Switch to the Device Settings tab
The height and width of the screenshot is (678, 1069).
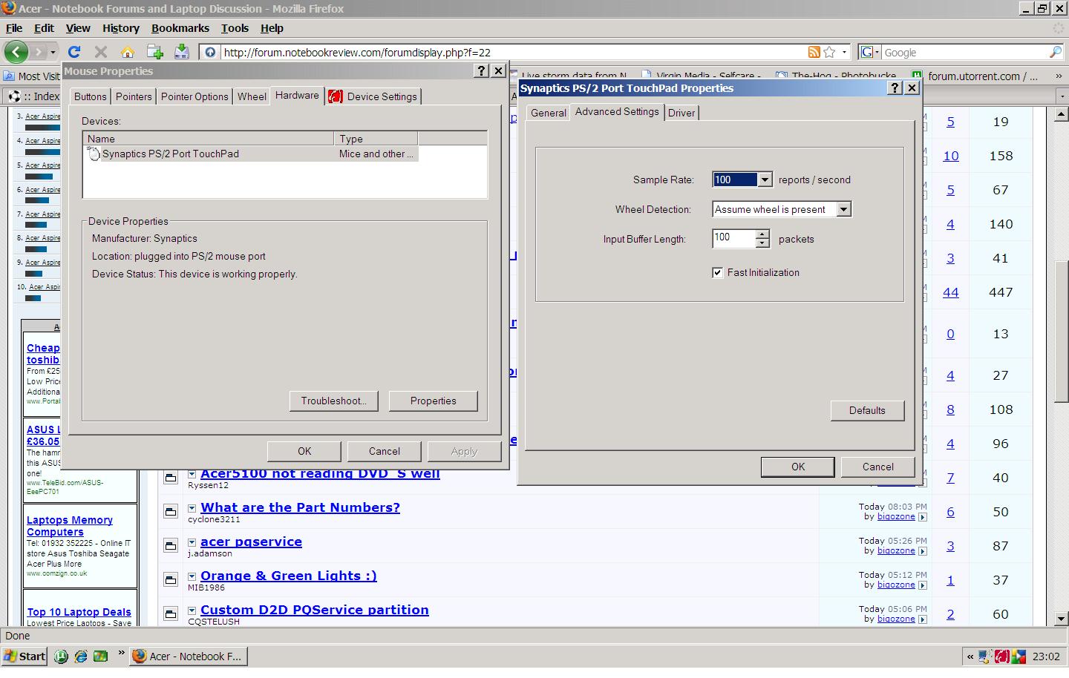(x=373, y=96)
